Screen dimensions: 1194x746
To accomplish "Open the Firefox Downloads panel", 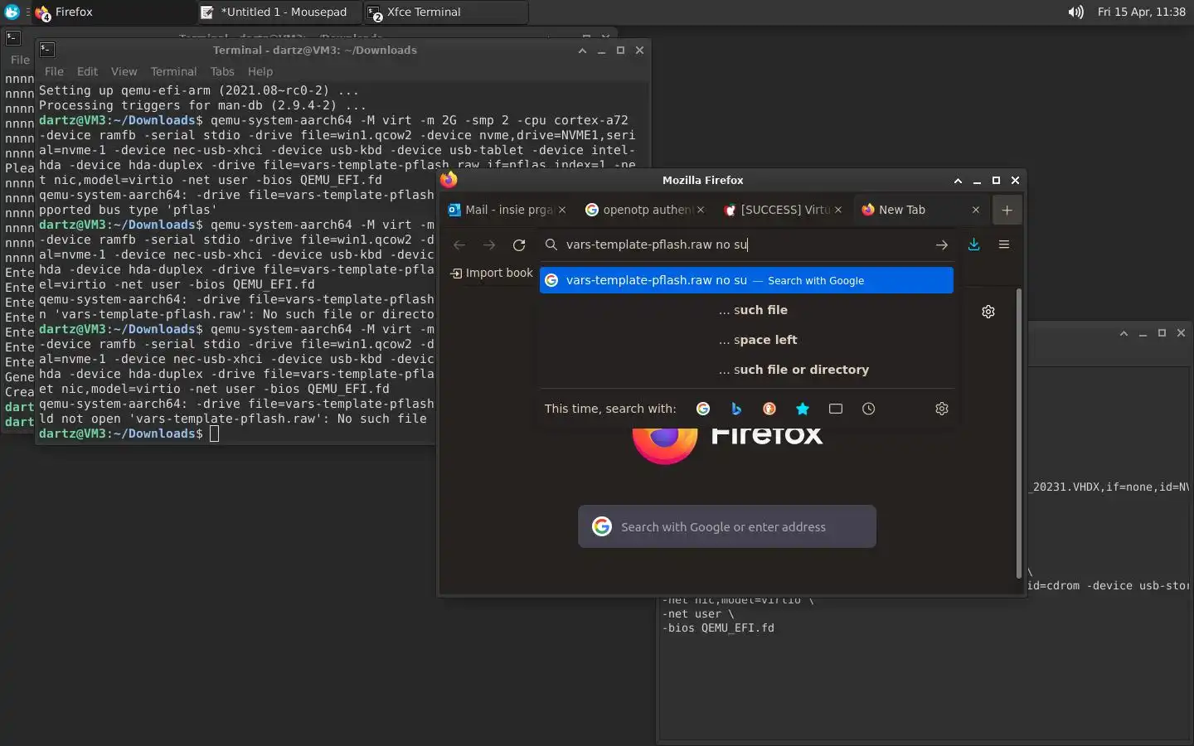I will point(974,245).
